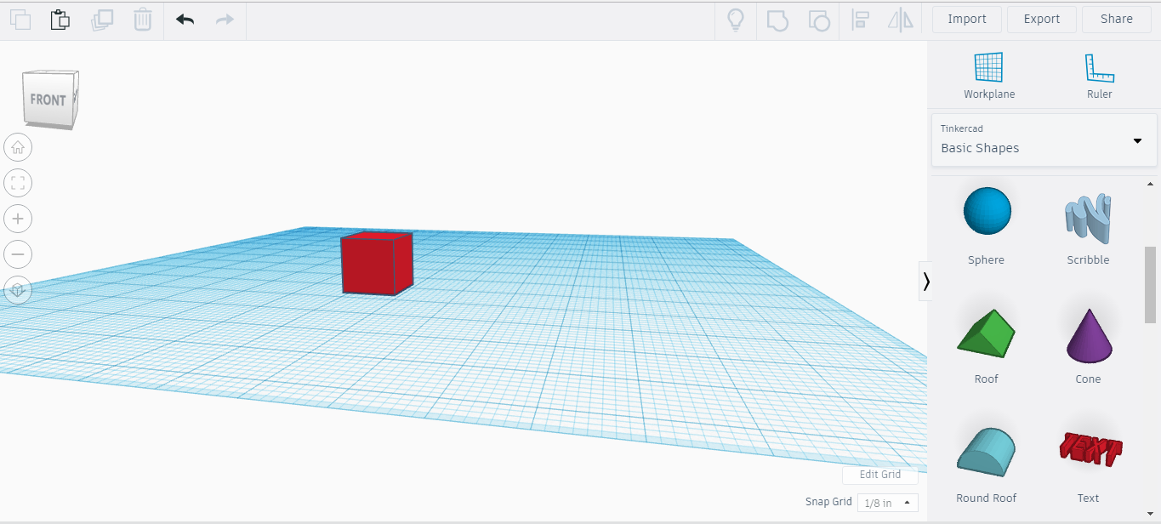1161x524 pixels.
Task: Click the Group shapes icon
Action: (x=777, y=20)
